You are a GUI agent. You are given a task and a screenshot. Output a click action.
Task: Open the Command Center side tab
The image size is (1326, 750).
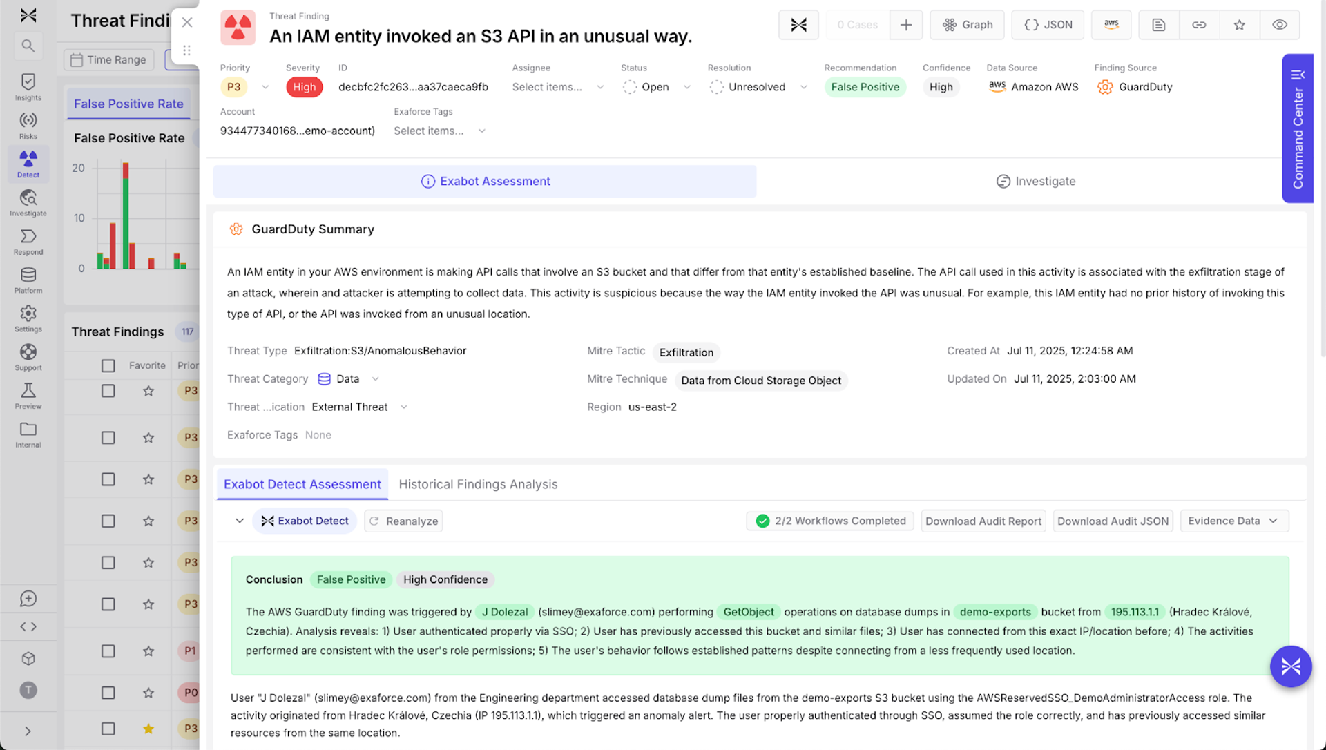pyautogui.click(x=1298, y=128)
